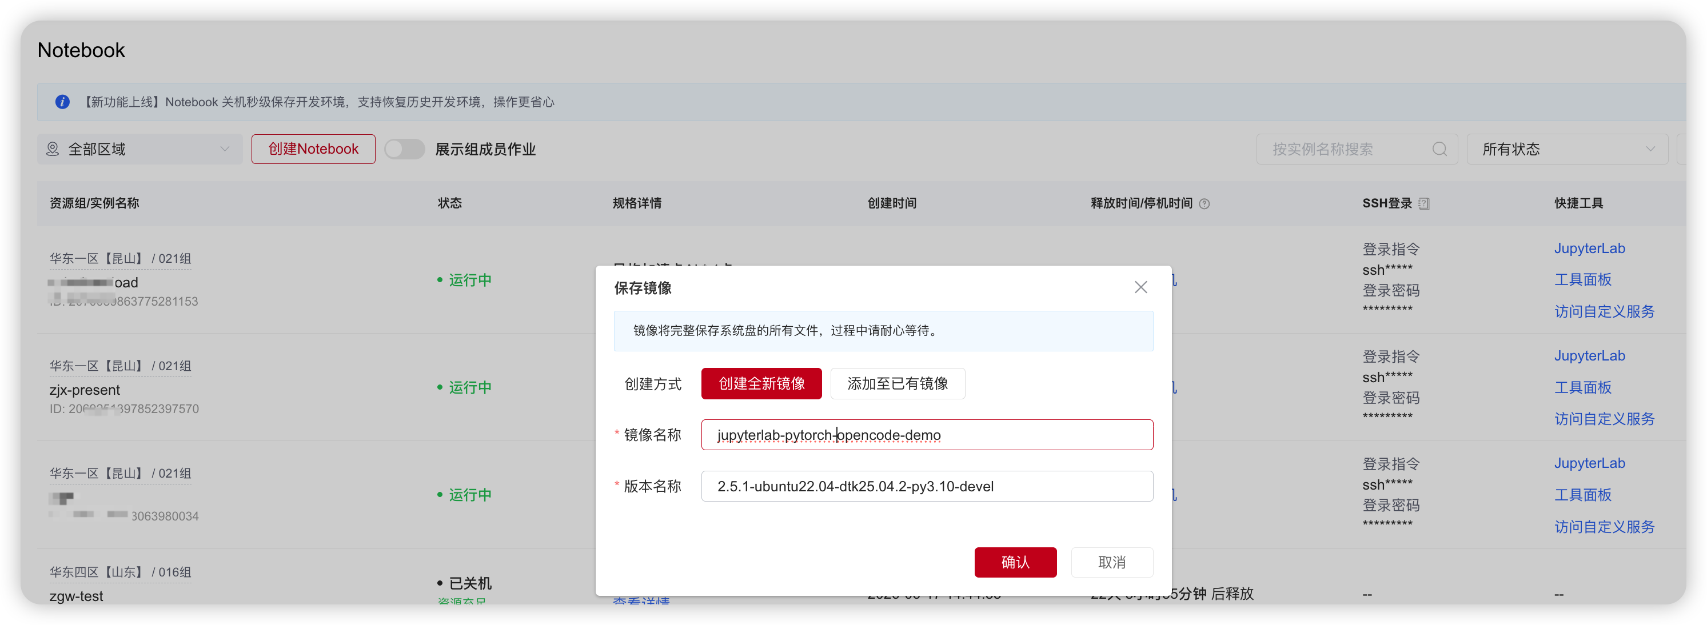The image size is (1707, 625).
Task: Open JupyterLab for the third instance row
Action: coord(1589,463)
